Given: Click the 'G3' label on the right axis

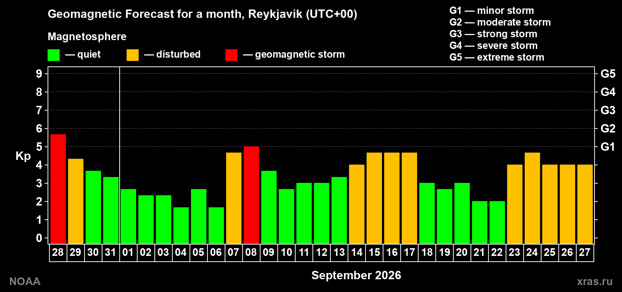Looking at the screenshot, I should (x=608, y=110).
